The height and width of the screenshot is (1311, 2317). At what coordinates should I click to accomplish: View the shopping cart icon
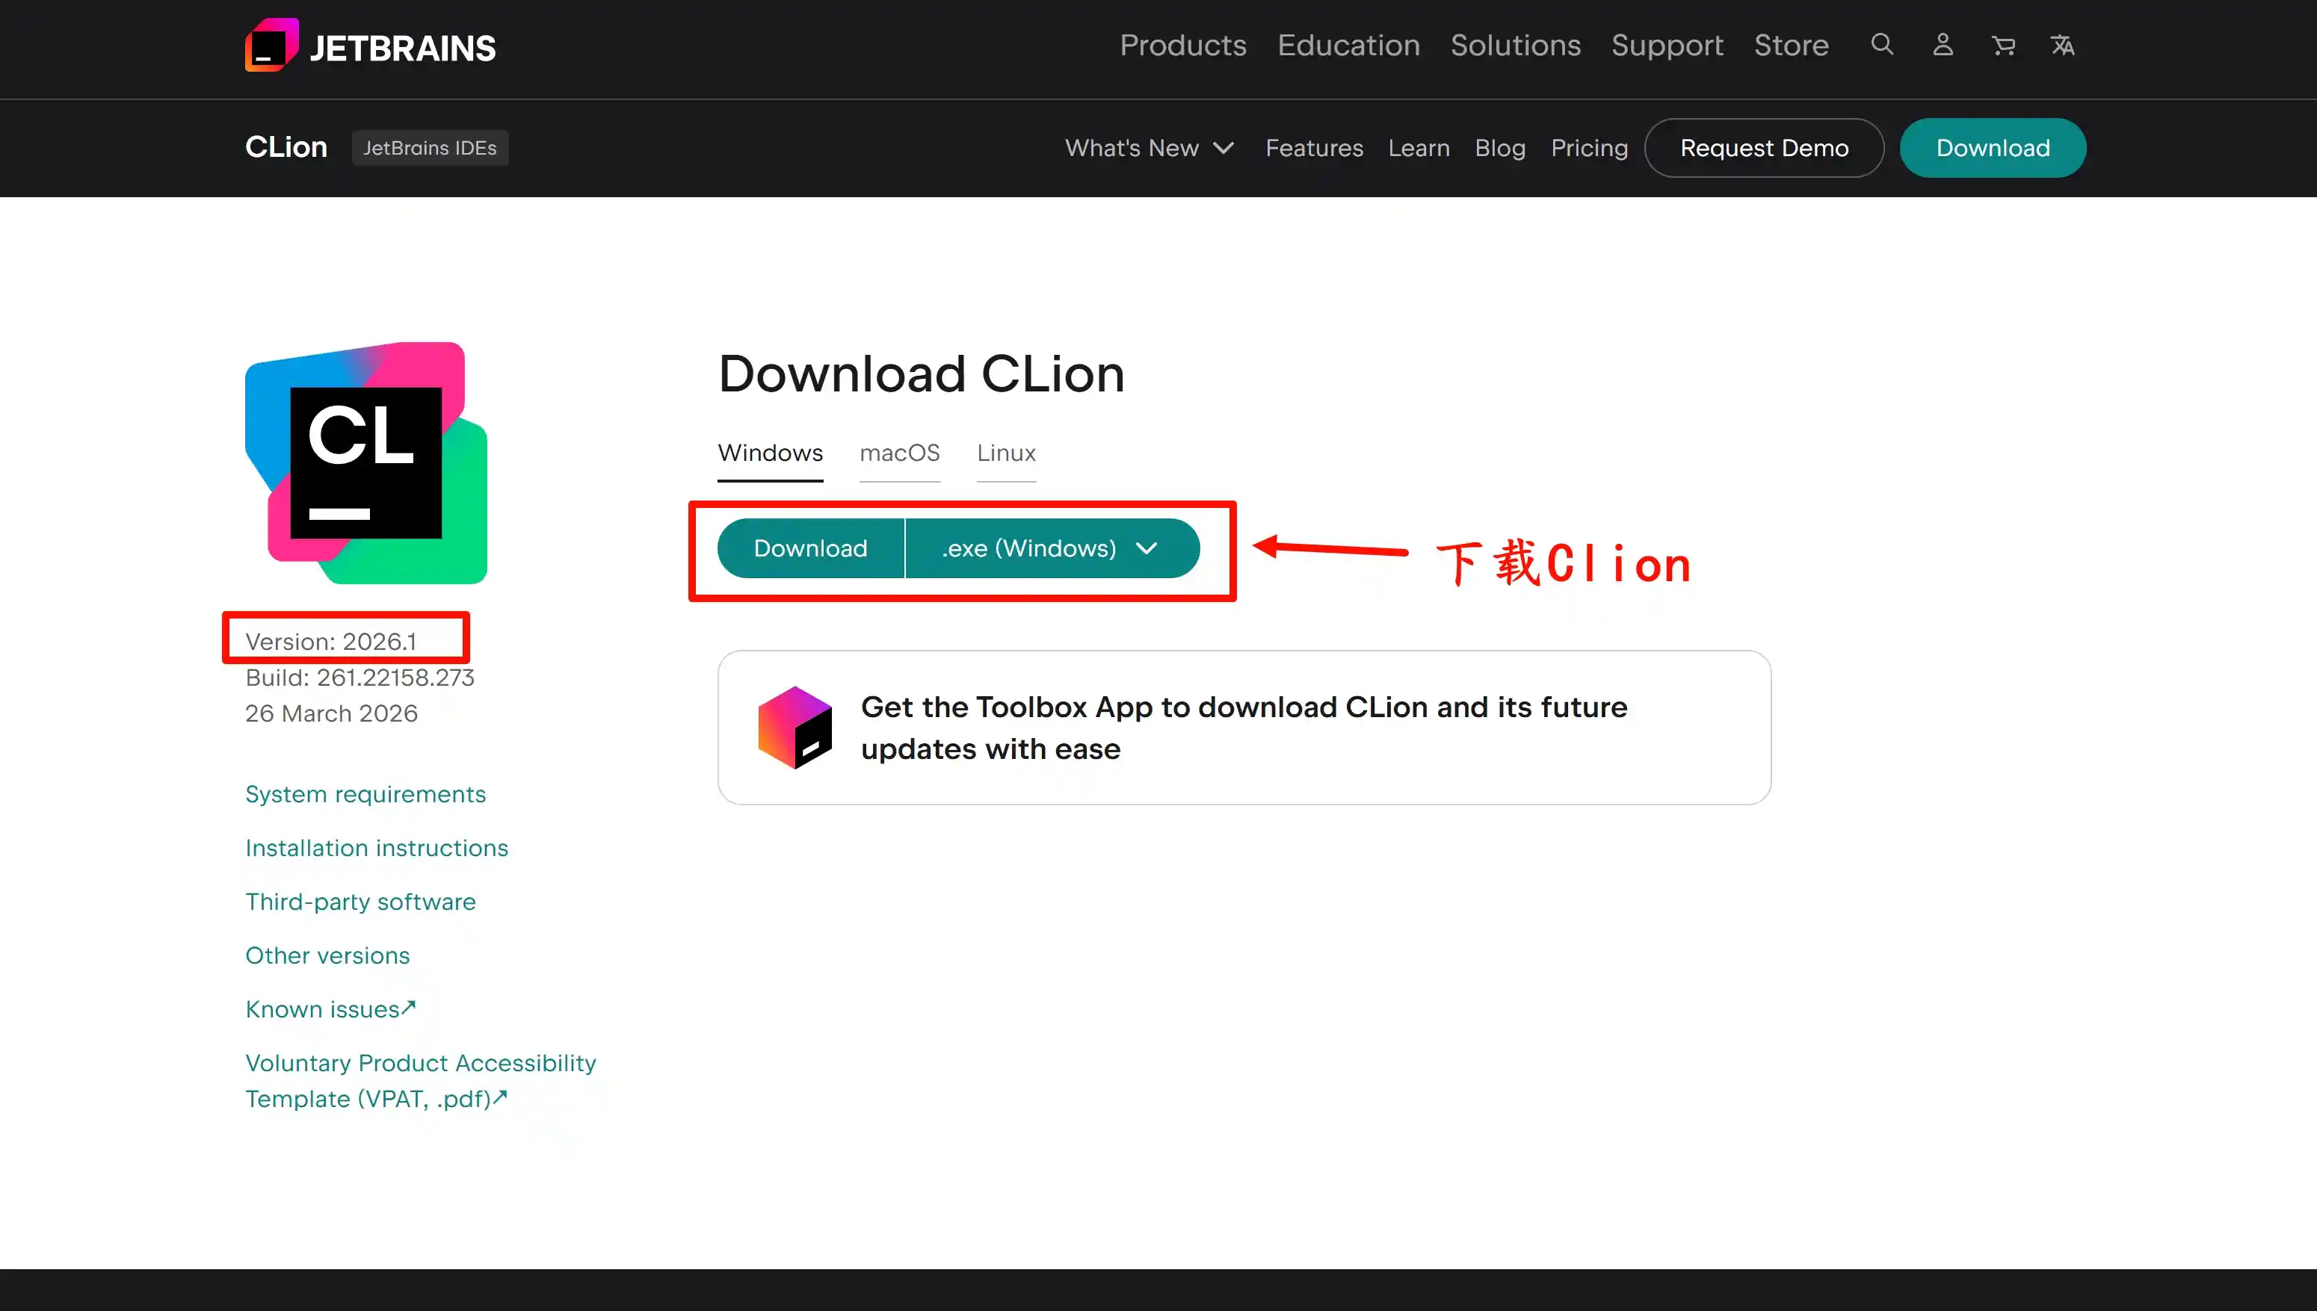tap(2004, 45)
